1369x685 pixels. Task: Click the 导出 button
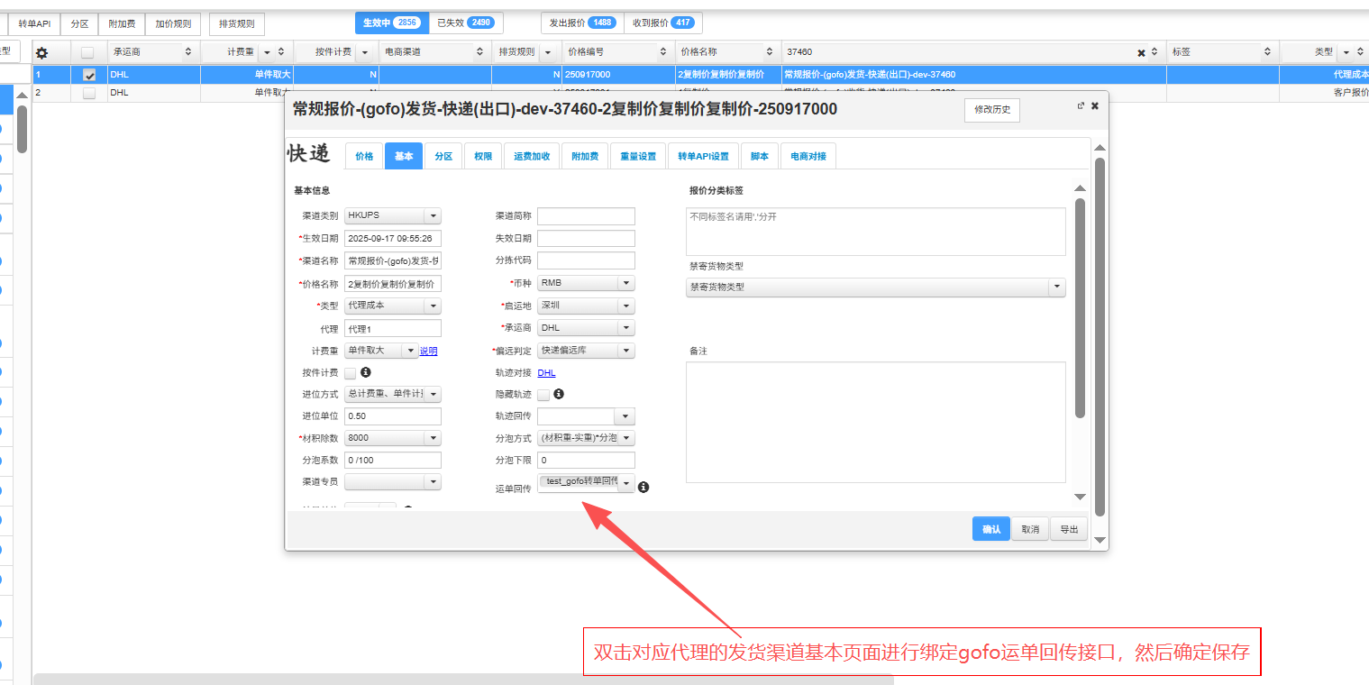[x=1069, y=529]
